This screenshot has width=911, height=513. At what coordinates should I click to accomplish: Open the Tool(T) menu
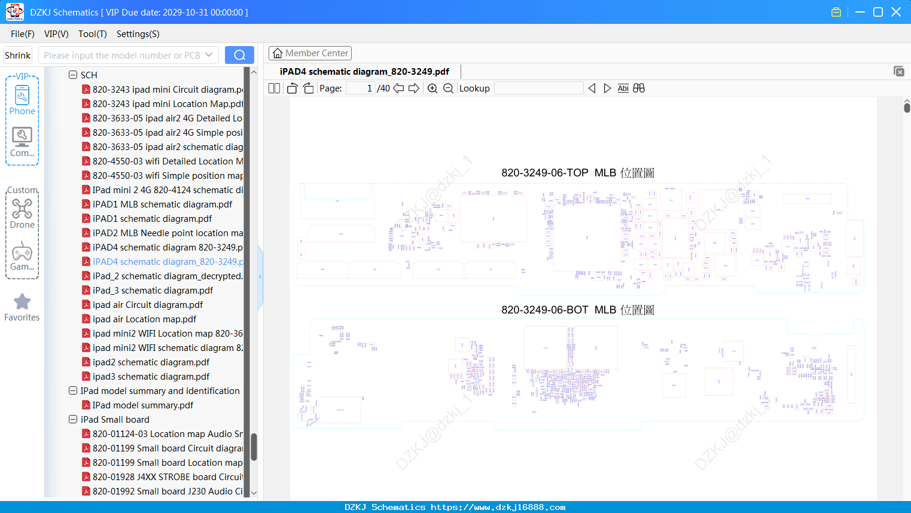(x=93, y=34)
